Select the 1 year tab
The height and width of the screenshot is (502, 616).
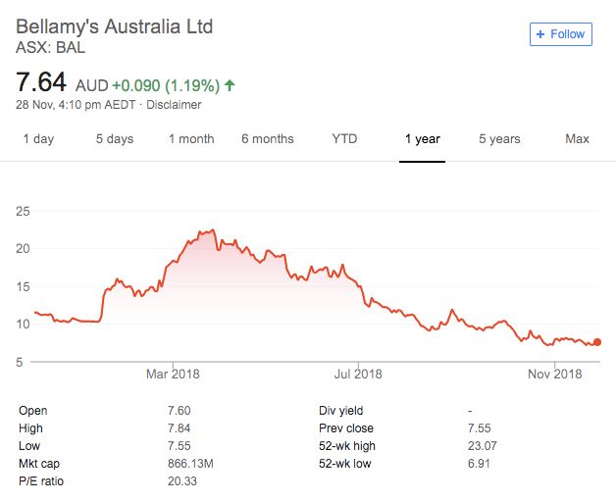423,139
